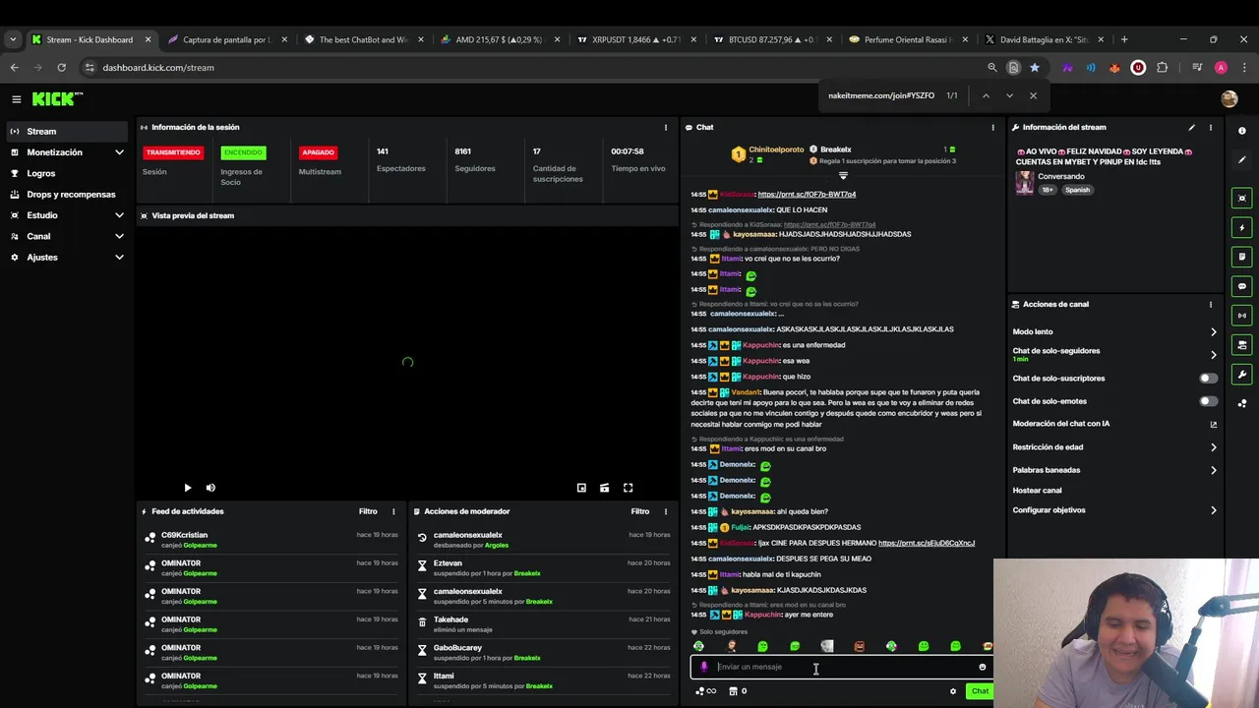Viewport: 1259px width, 708px height.
Task: Open Modo lento options
Action: (x=1114, y=331)
